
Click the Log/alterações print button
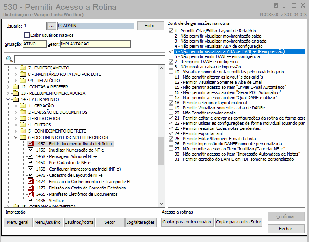click(140, 222)
